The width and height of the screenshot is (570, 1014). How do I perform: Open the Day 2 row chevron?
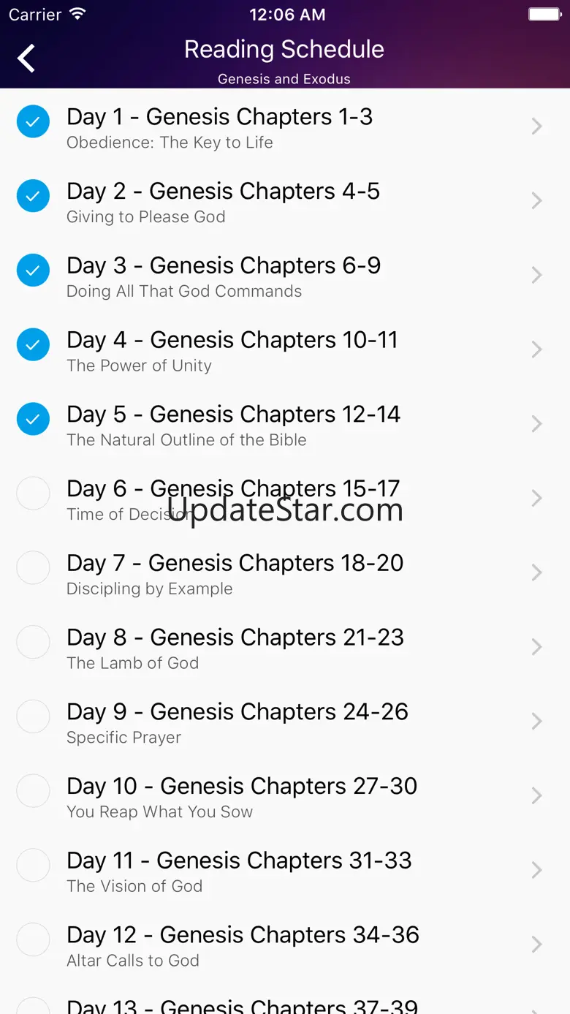pyautogui.click(x=537, y=201)
